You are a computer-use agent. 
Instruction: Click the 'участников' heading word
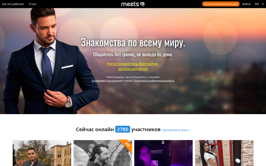(x=146, y=129)
